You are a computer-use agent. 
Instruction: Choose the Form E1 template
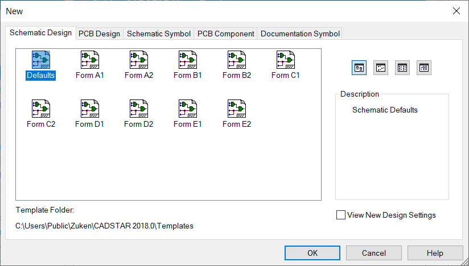tap(188, 109)
